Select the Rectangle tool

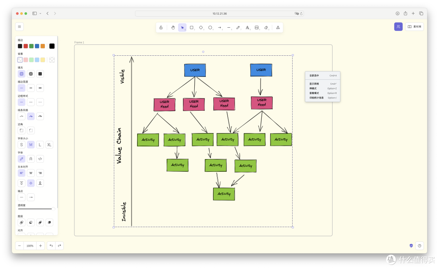point(192,27)
